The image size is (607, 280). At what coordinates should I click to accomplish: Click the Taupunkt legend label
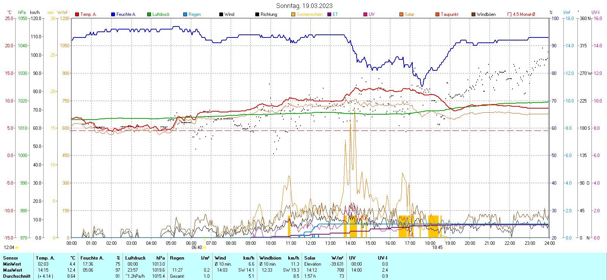point(450,14)
